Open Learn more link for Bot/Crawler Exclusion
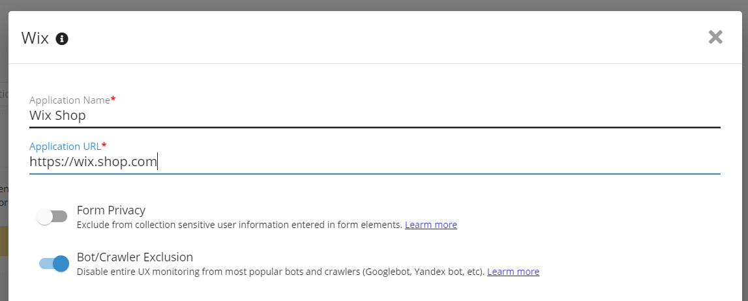 513,272
